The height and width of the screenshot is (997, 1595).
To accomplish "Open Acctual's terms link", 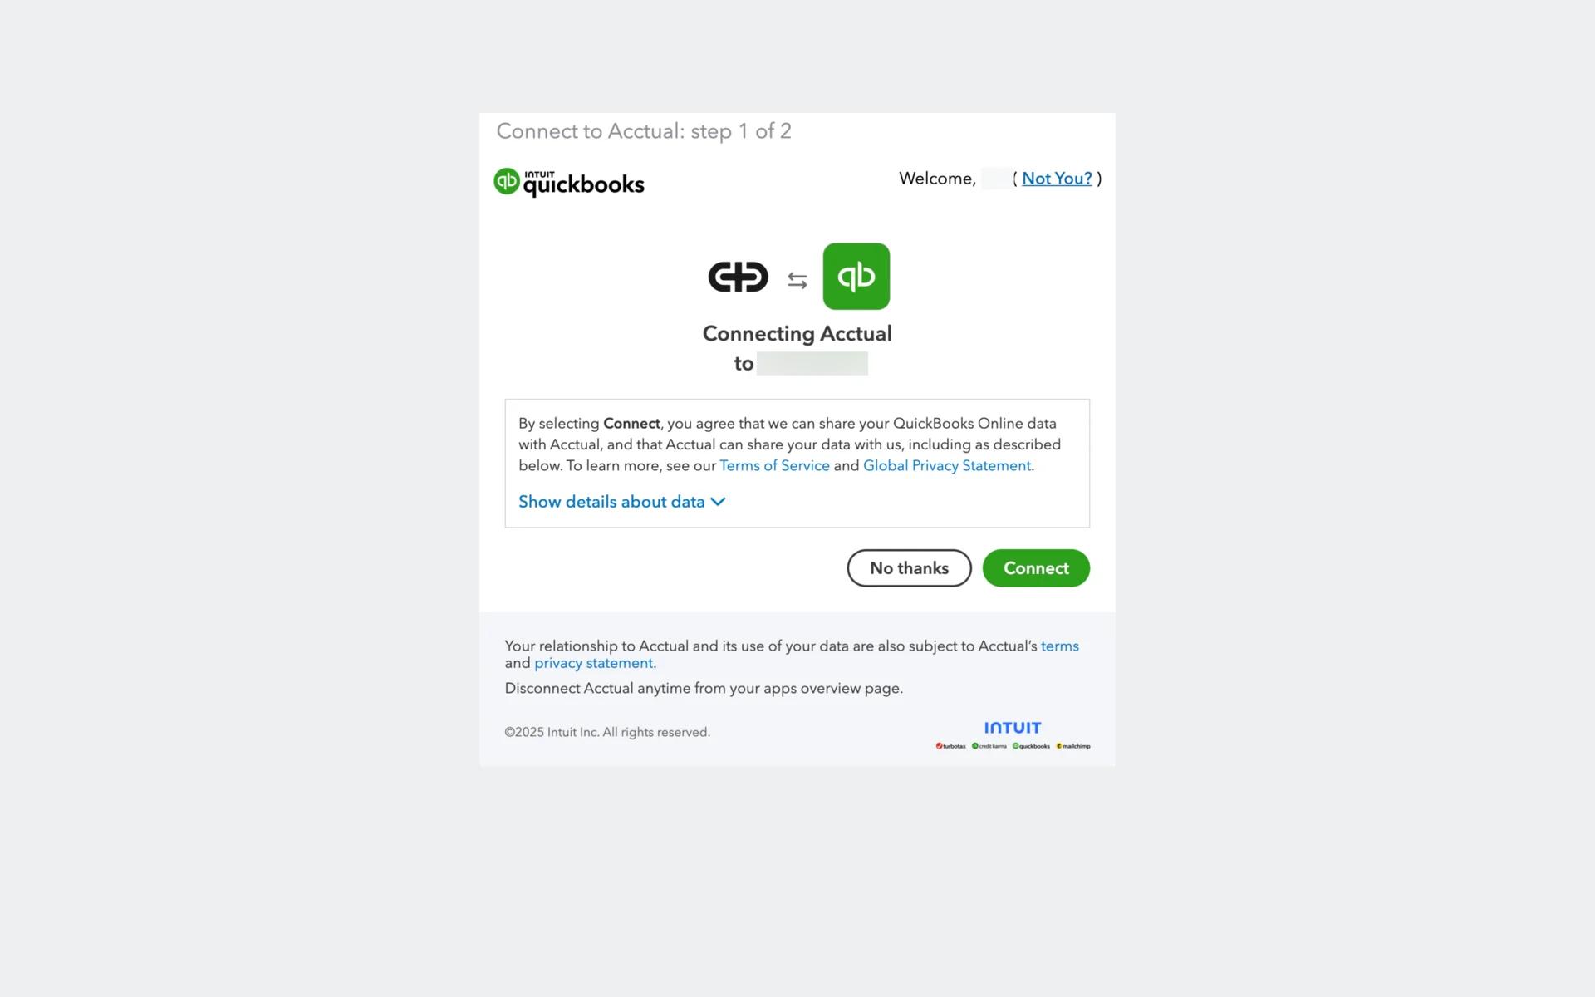I will click(x=1060, y=646).
